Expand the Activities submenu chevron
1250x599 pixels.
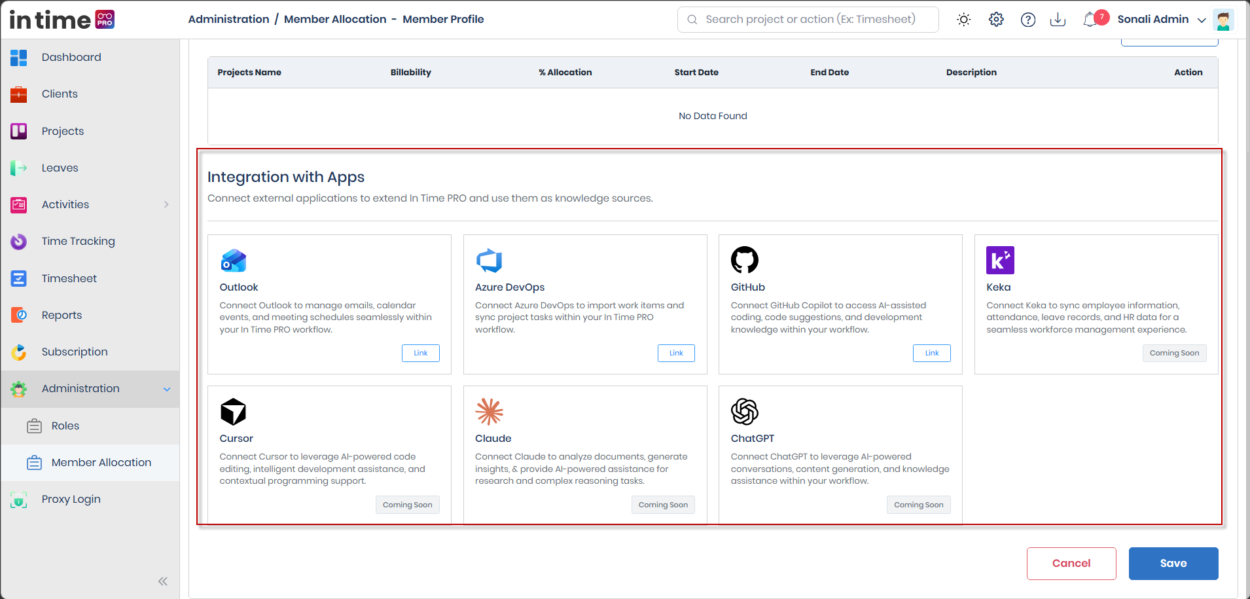(166, 204)
